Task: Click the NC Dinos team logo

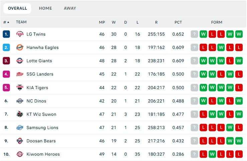Action: 20,101
